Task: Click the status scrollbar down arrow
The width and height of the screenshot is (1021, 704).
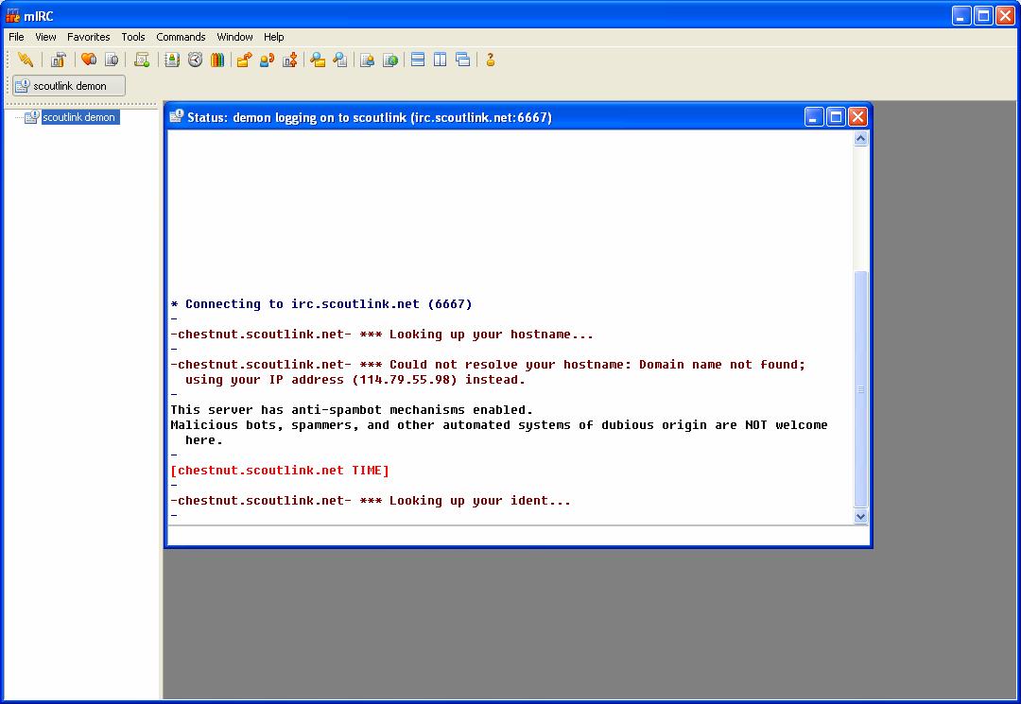Action: [861, 517]
